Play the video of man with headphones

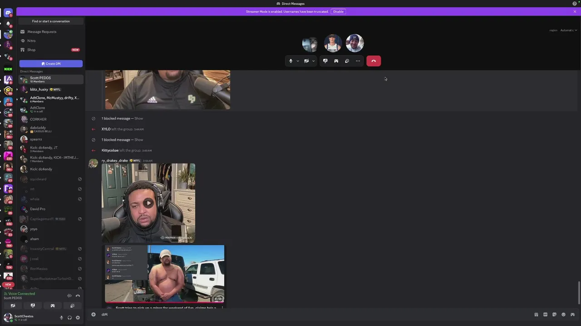pyautogui.click(x=148, y=203)
